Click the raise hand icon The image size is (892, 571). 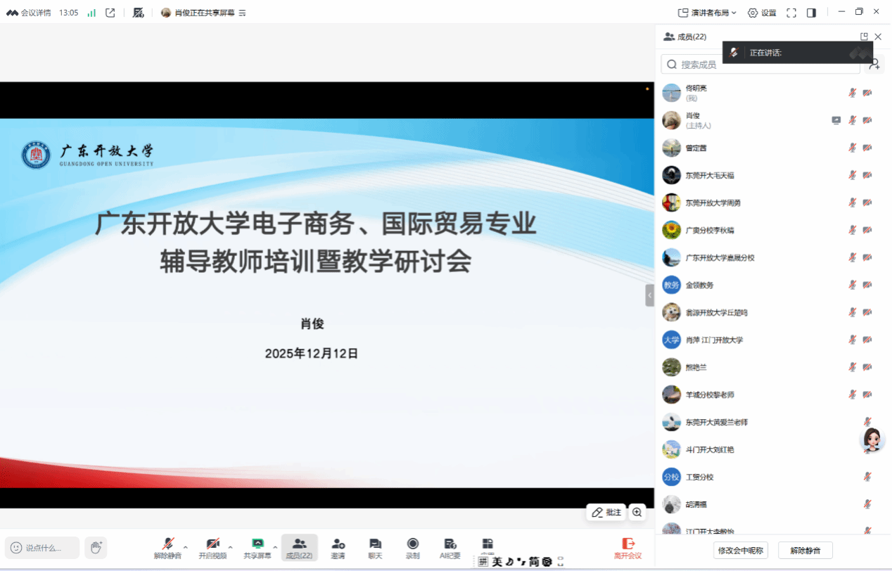[x=96, y=547]
